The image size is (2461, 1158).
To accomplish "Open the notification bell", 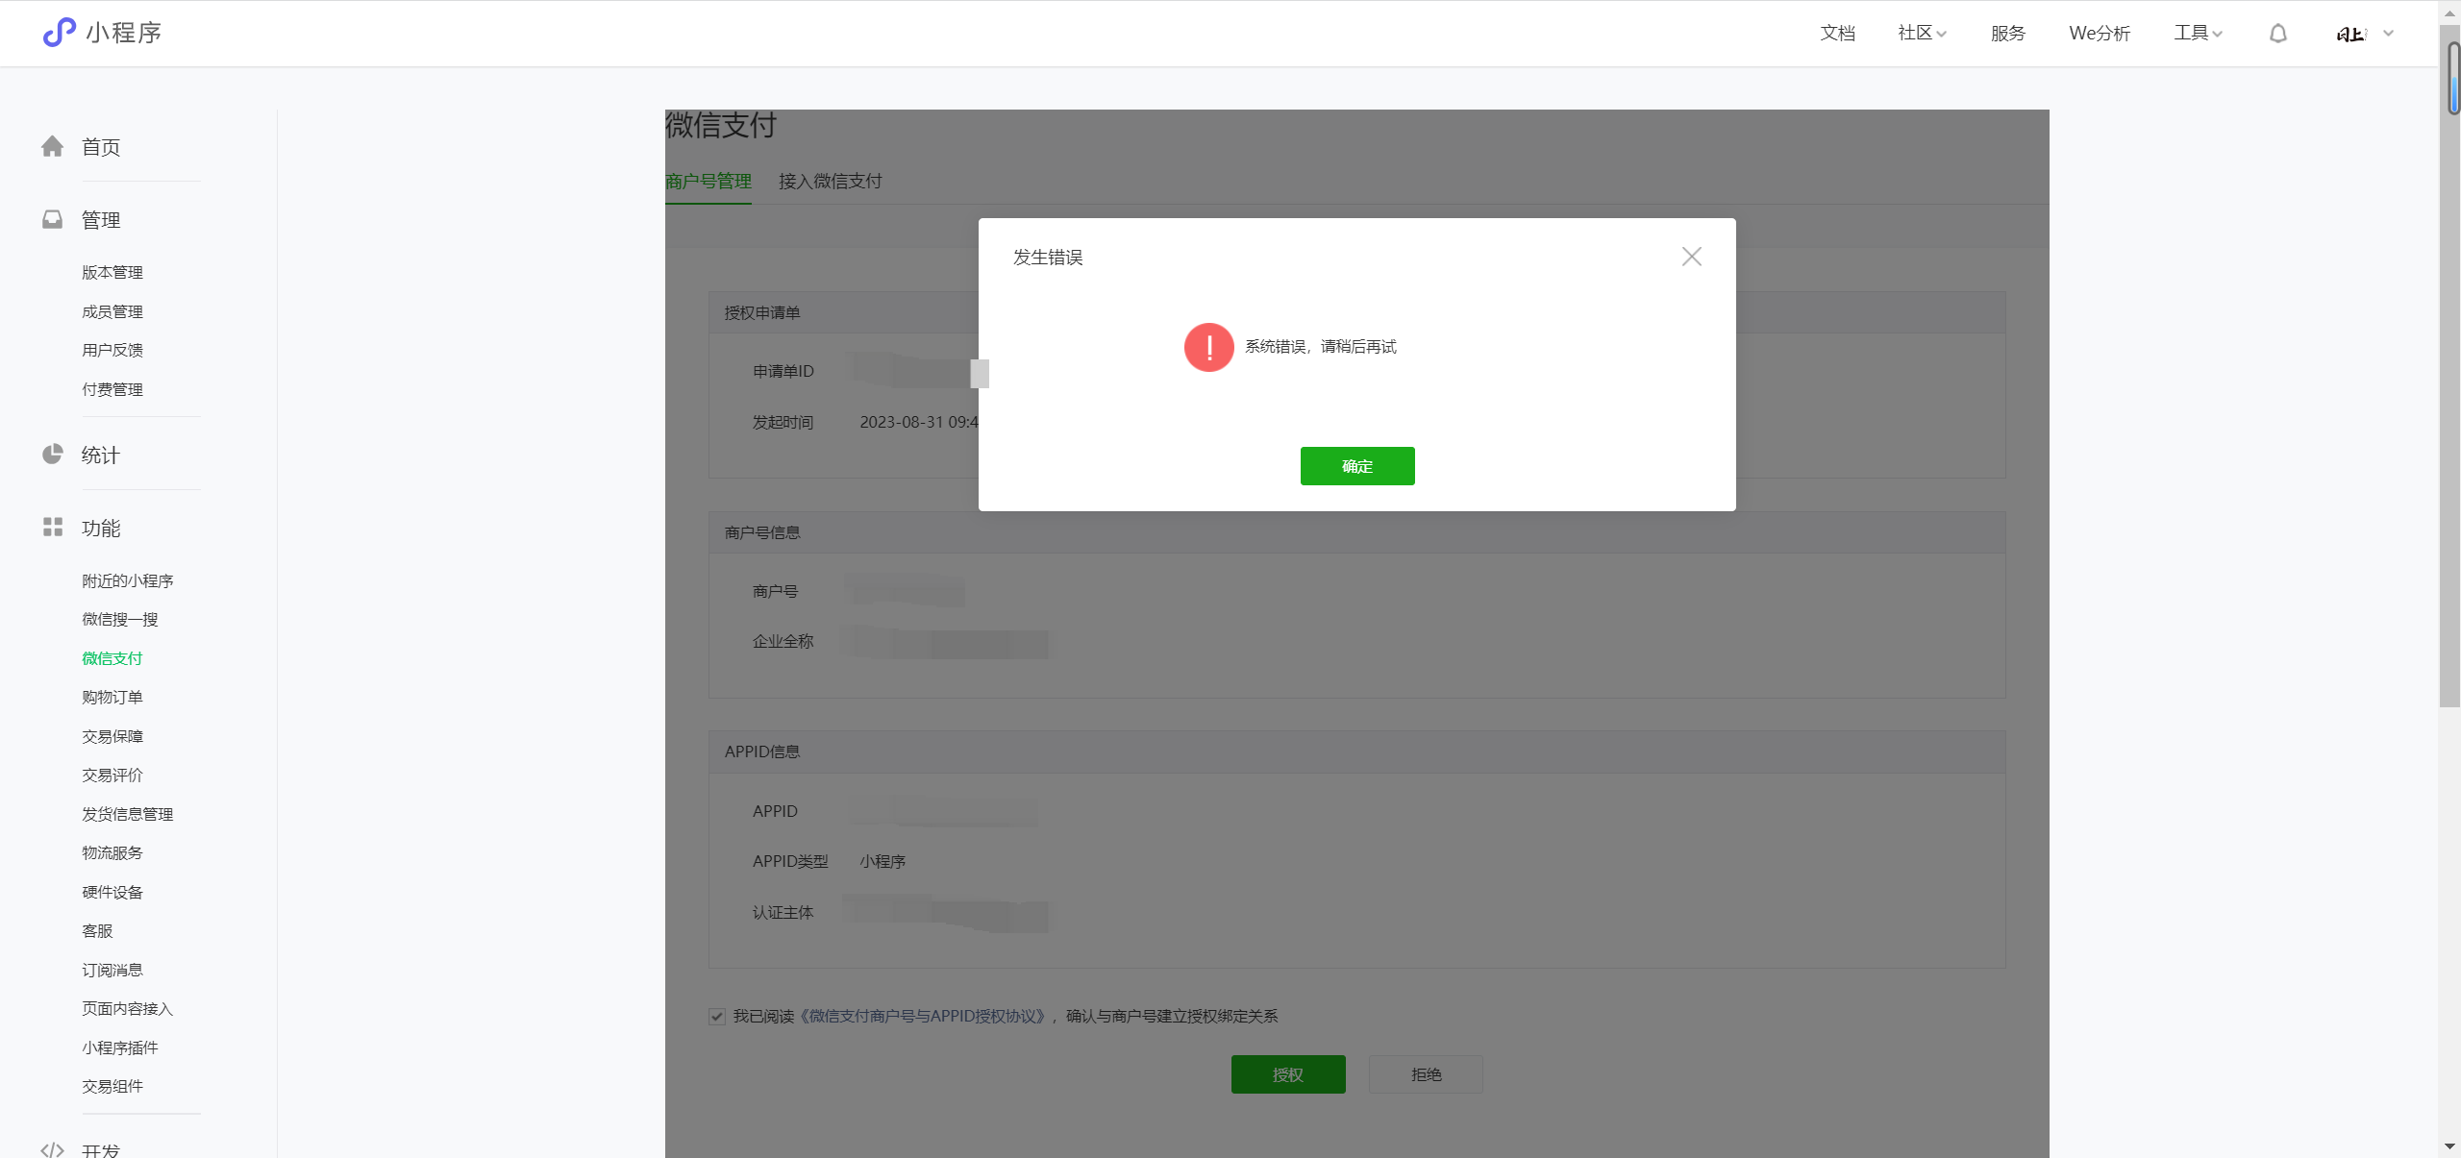I will [2277, 34].
